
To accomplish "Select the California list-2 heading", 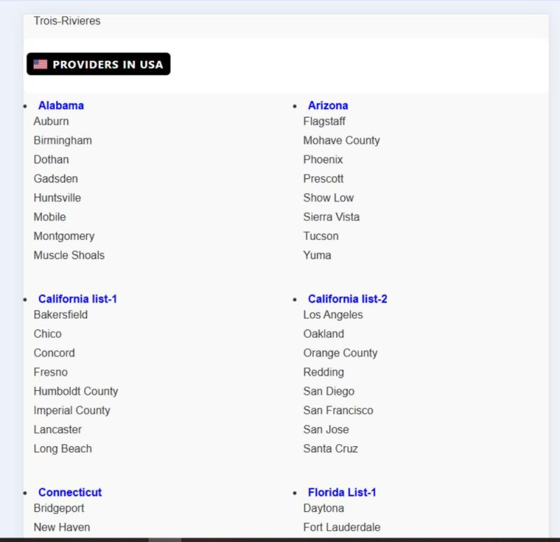I will (x=347, y=299).
